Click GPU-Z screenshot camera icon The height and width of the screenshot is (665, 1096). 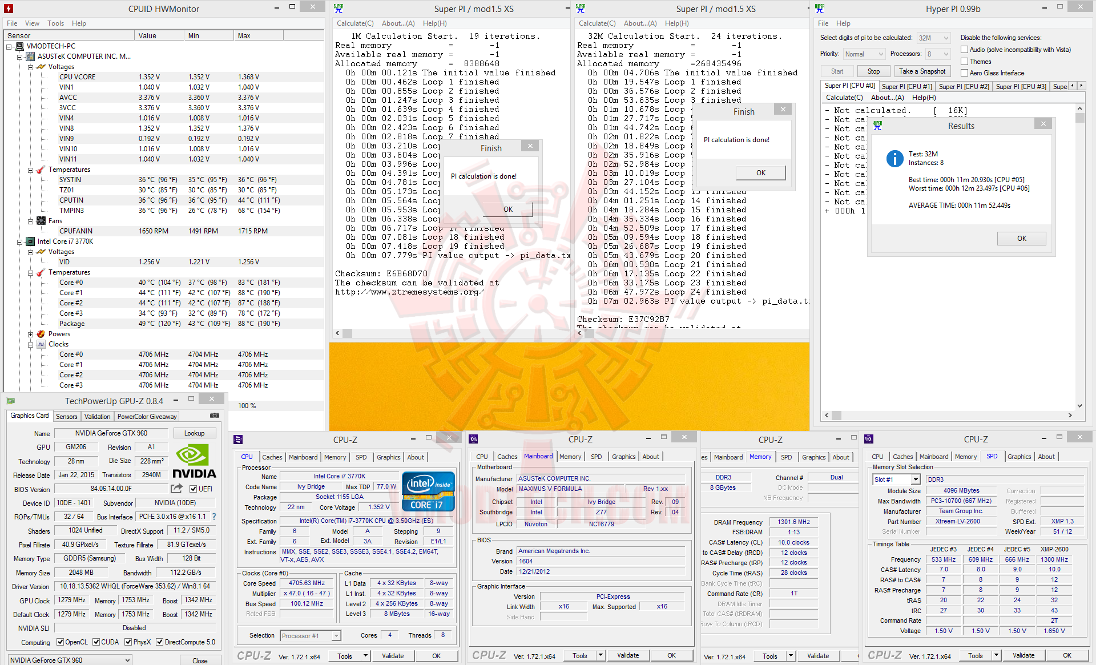215,416
